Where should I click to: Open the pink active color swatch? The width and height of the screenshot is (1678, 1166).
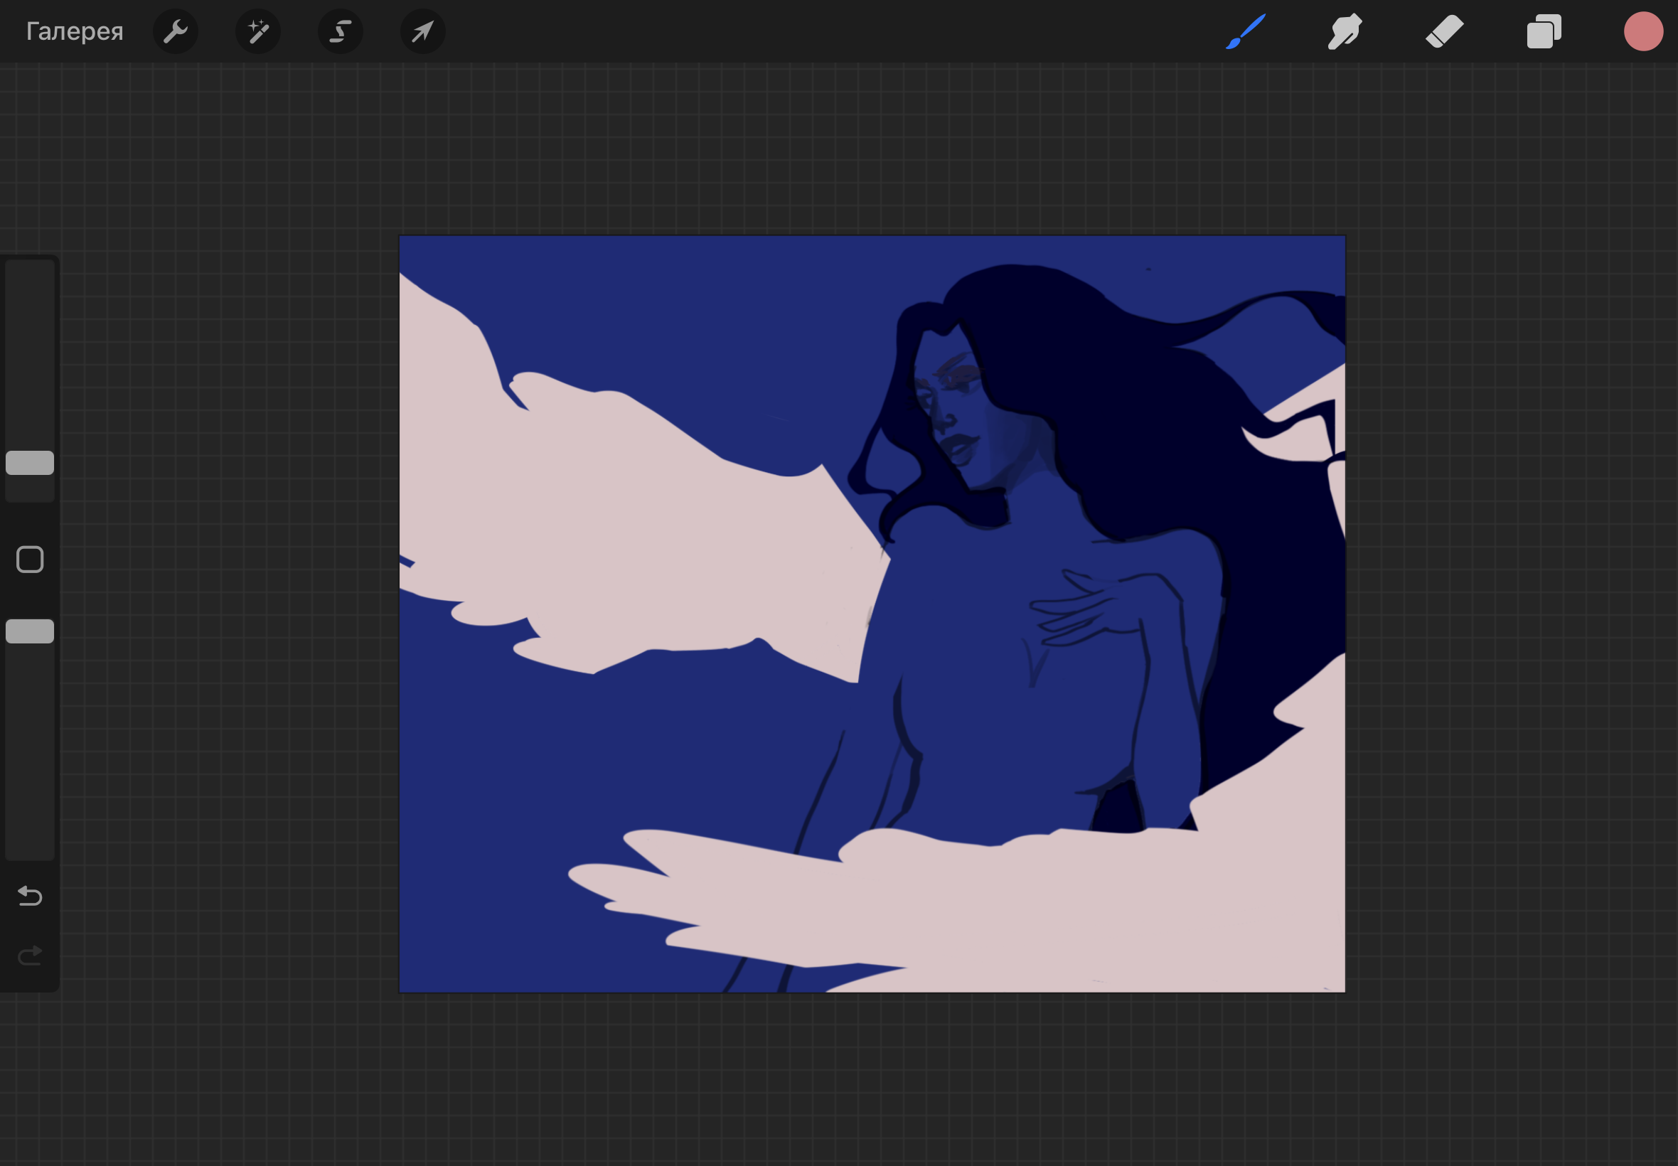(1643, 31)
